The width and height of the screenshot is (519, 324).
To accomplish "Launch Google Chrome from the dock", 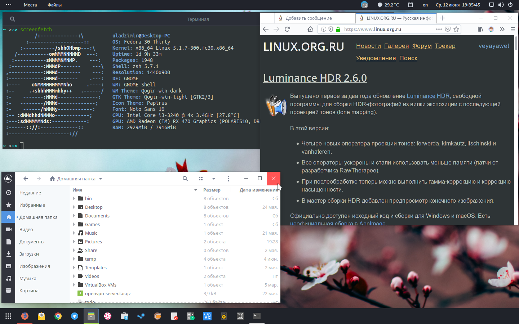I will pyautogui.click(x=58, y=316).
